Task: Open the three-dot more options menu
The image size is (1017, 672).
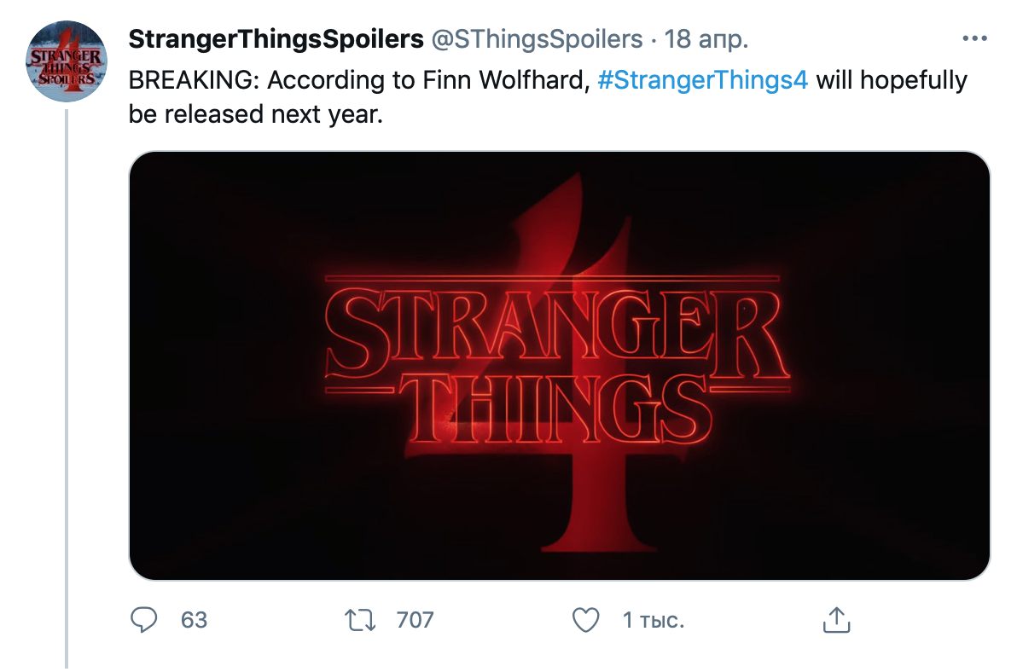Action: 975,39
